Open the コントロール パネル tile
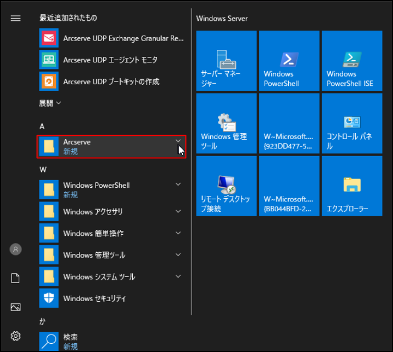The image size is (393, 352). click(352, 123)
